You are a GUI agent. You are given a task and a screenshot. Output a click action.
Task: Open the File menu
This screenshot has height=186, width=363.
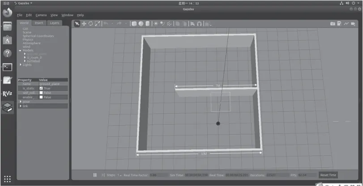(20, 15)
